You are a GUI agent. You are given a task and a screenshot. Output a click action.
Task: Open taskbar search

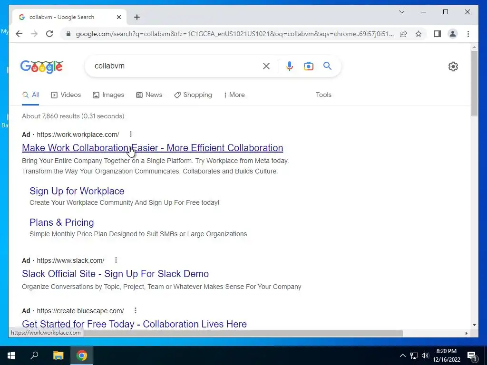34,355
